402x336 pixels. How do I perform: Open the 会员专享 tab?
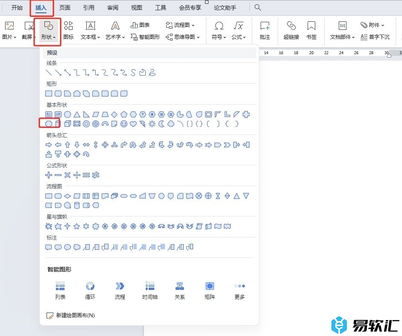(190, 8)
